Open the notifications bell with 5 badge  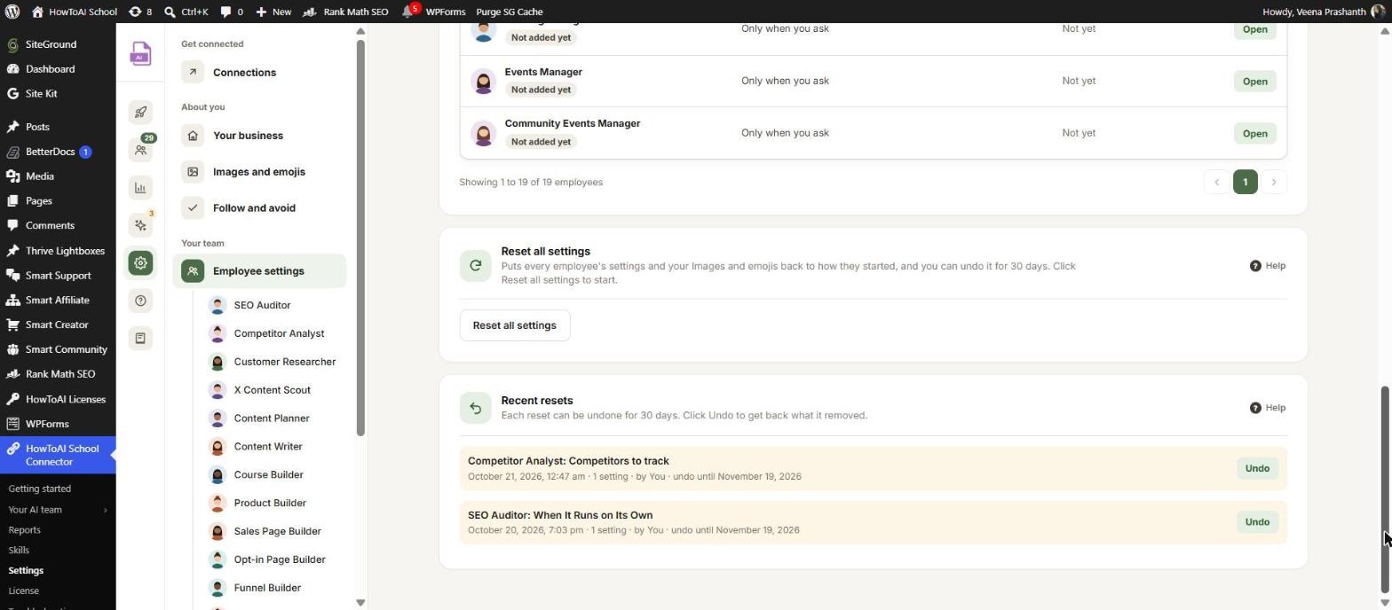click(x=409, y=12)
